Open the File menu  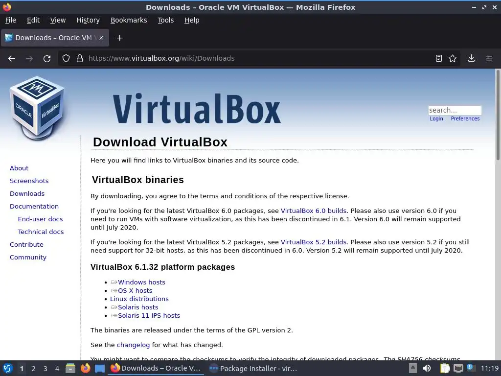11,20
